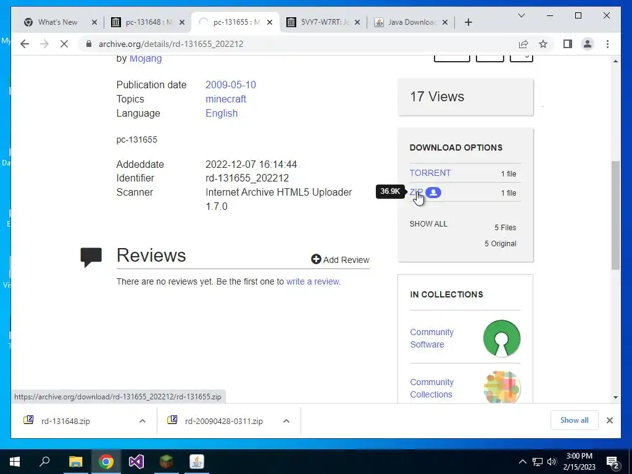The width and height of the screenshot is (632, 474).
Task: Click the scrollbar up arrow
Action: [x=615, y=61]
